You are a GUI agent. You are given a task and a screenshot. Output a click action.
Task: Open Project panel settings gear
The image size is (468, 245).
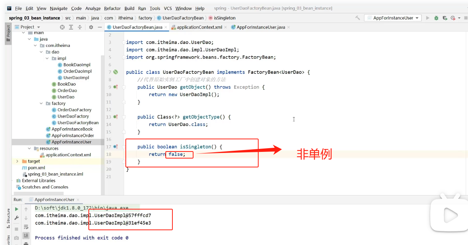pos(91,27)
